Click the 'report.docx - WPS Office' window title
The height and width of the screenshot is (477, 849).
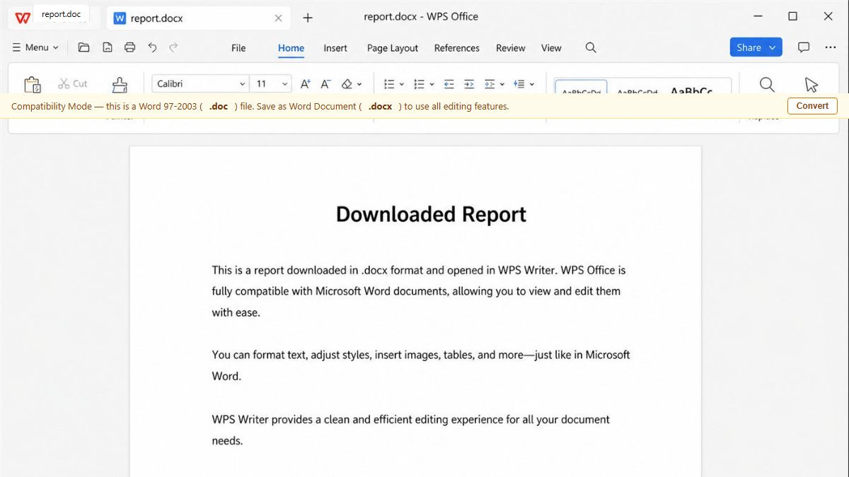[x=421, y=16]
